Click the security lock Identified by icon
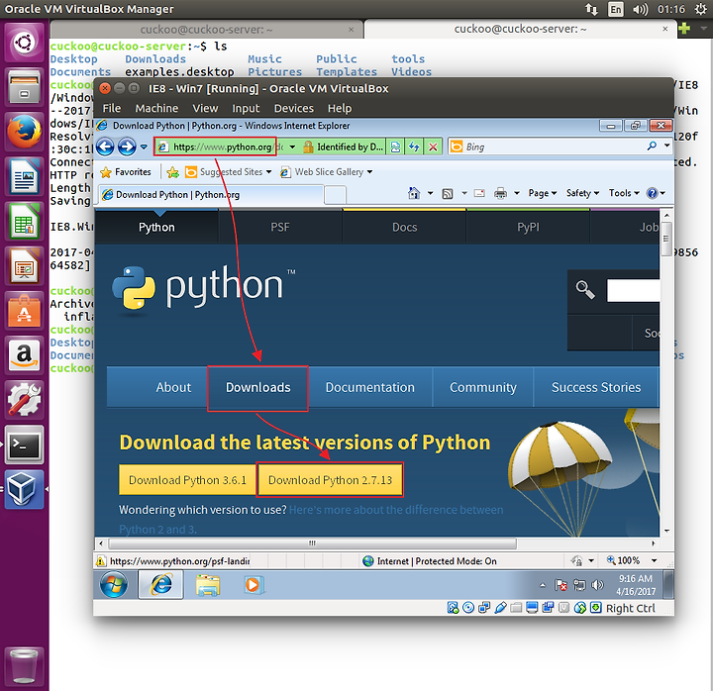The height and width of the screenshot is (691, 713). tap(308, 147)
